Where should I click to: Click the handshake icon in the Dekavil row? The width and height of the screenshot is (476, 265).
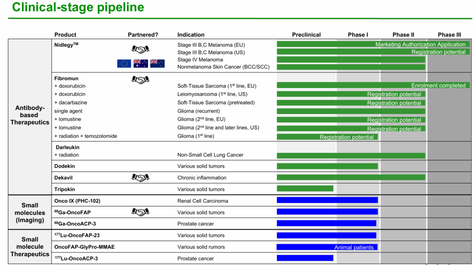140,178
